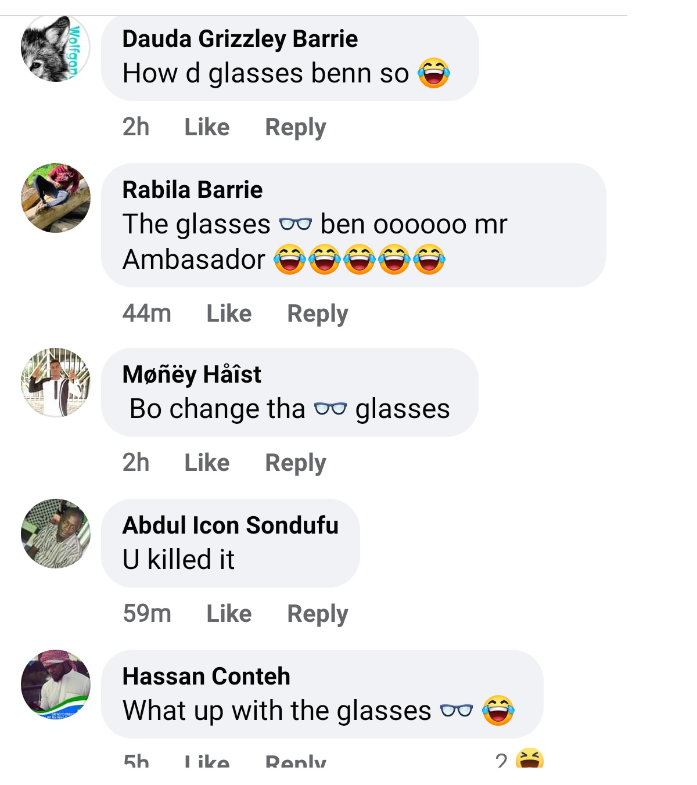This screenshot has width=697, height=785.
Task: Click the Møñëy Håîst name link
Action: pyautogui.click(x=192, y=375)
